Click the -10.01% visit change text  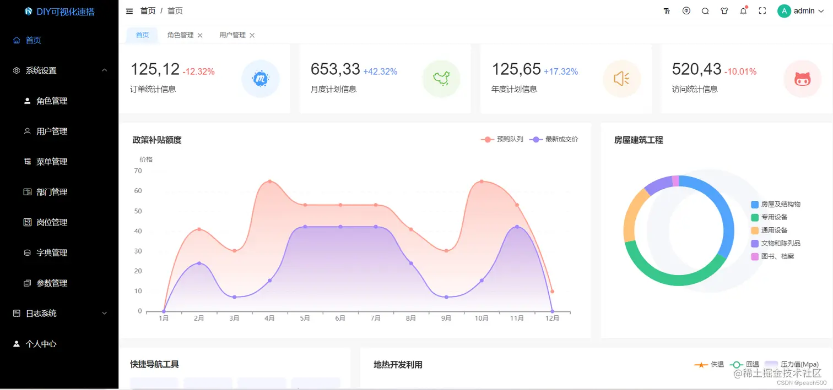point(740,72)
